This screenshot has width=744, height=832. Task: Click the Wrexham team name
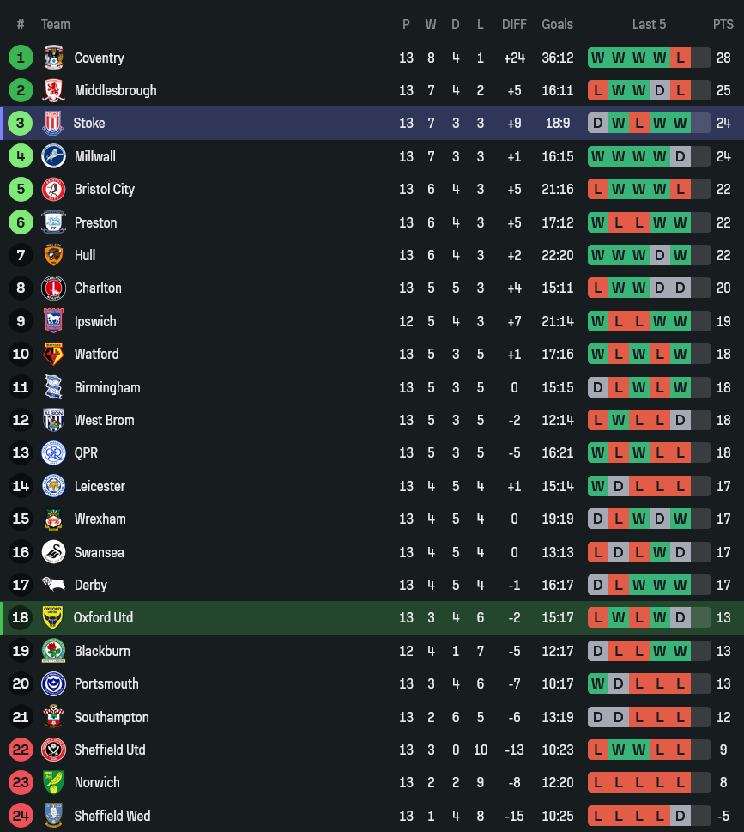100,519
